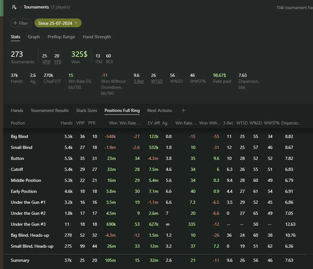313x269 pixels.
Task: Switch to the Stats tab
Action: [15, 37]
